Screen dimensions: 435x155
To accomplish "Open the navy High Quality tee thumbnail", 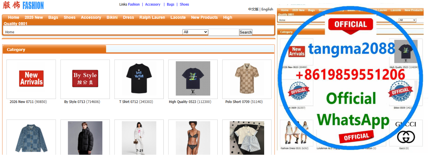I will coord(193,79).
